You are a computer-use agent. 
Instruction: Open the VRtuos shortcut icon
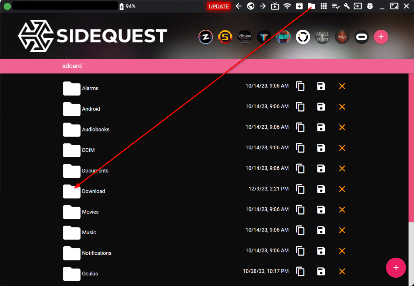244,37
